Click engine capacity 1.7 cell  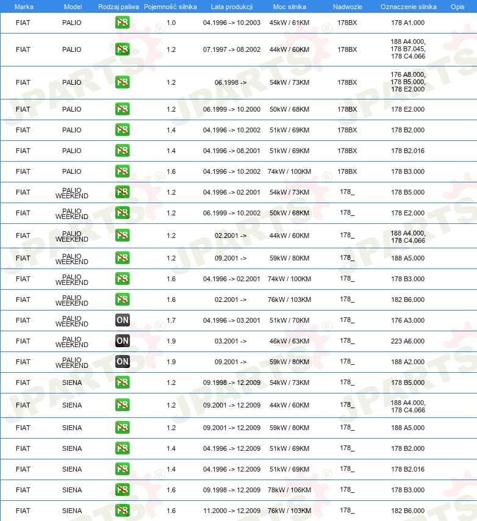pos(171,320)
